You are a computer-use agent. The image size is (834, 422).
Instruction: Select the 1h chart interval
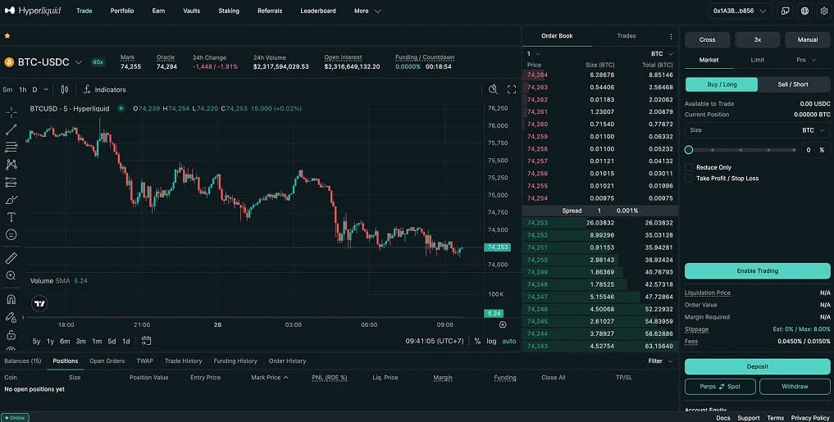point(23,89)
